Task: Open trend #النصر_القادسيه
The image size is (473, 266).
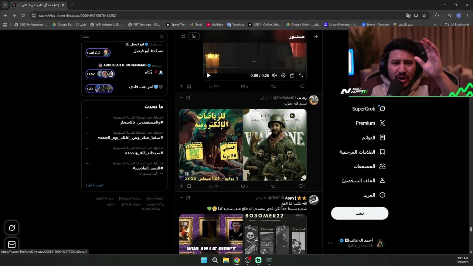Action: click(x=148, y=168)
